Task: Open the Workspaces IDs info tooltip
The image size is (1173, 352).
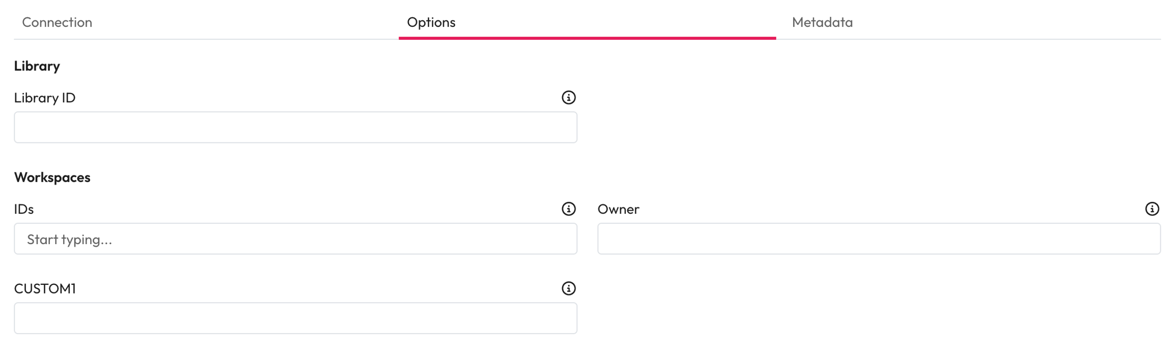Action: tap(568, 209)
